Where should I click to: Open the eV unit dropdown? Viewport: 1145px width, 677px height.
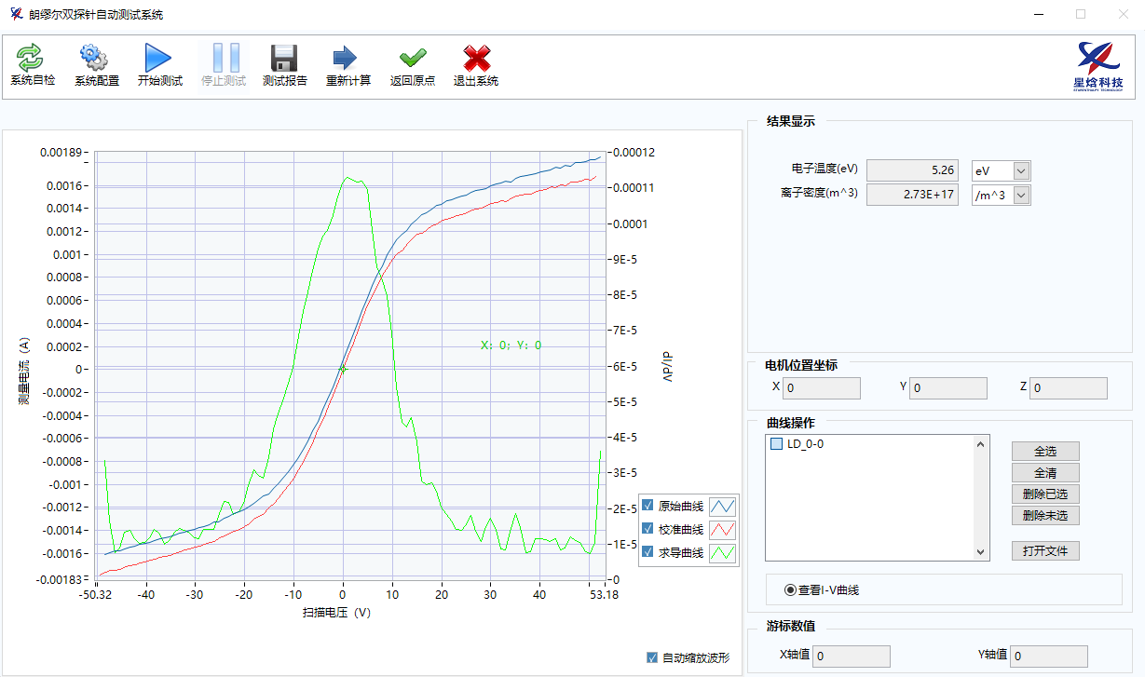1020,171
